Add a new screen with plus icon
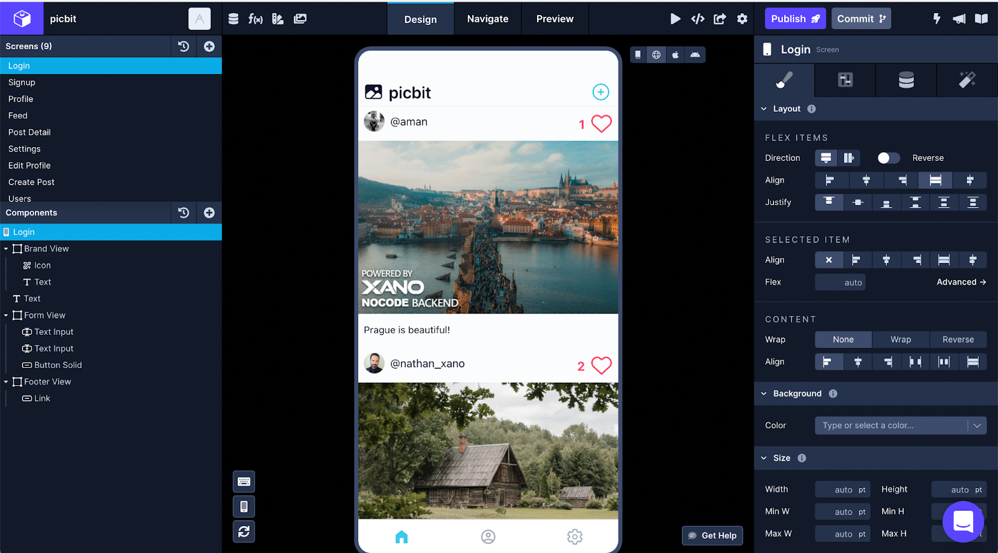The image size is (998, 553). pyautogui.click(x=209, y=46)
